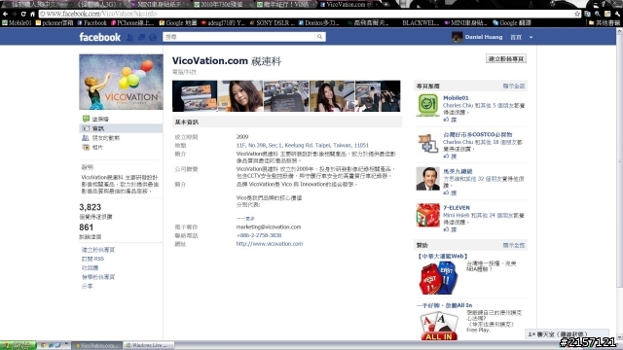Select the highlighted info tab in page sidebar
Screen dimensions: 623x350
(121, 128)
